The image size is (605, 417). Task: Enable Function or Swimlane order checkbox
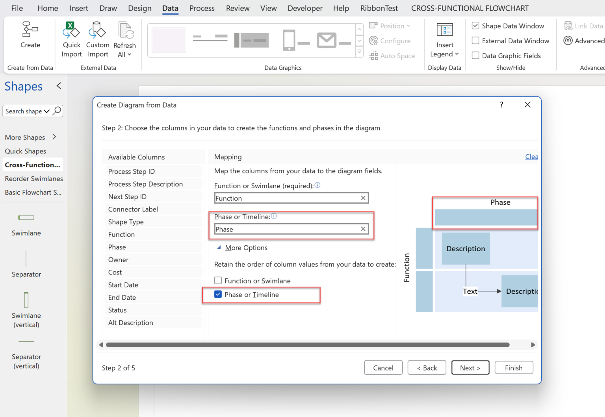point(218,280)
